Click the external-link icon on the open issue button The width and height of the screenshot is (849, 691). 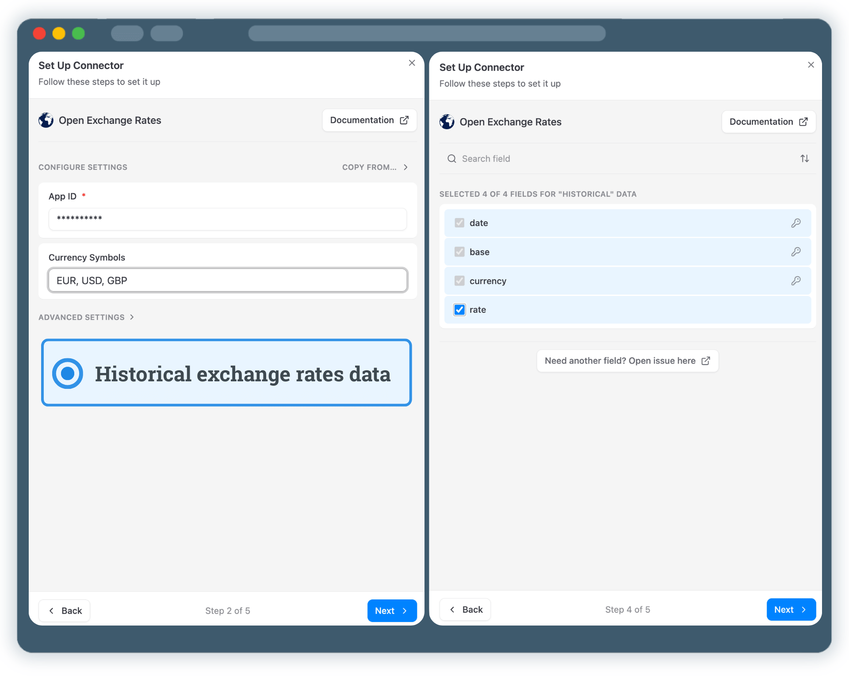pyautogui.click(x=706, y=361)
